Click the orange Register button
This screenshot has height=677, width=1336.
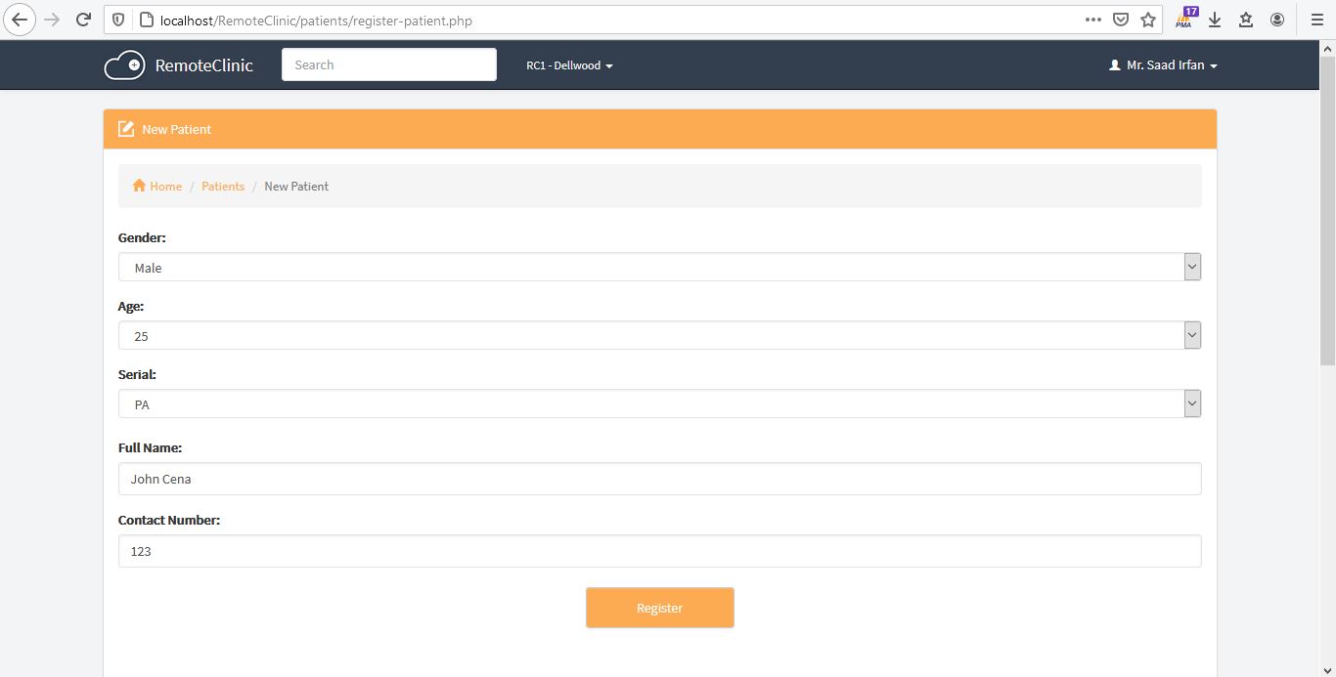659,608
